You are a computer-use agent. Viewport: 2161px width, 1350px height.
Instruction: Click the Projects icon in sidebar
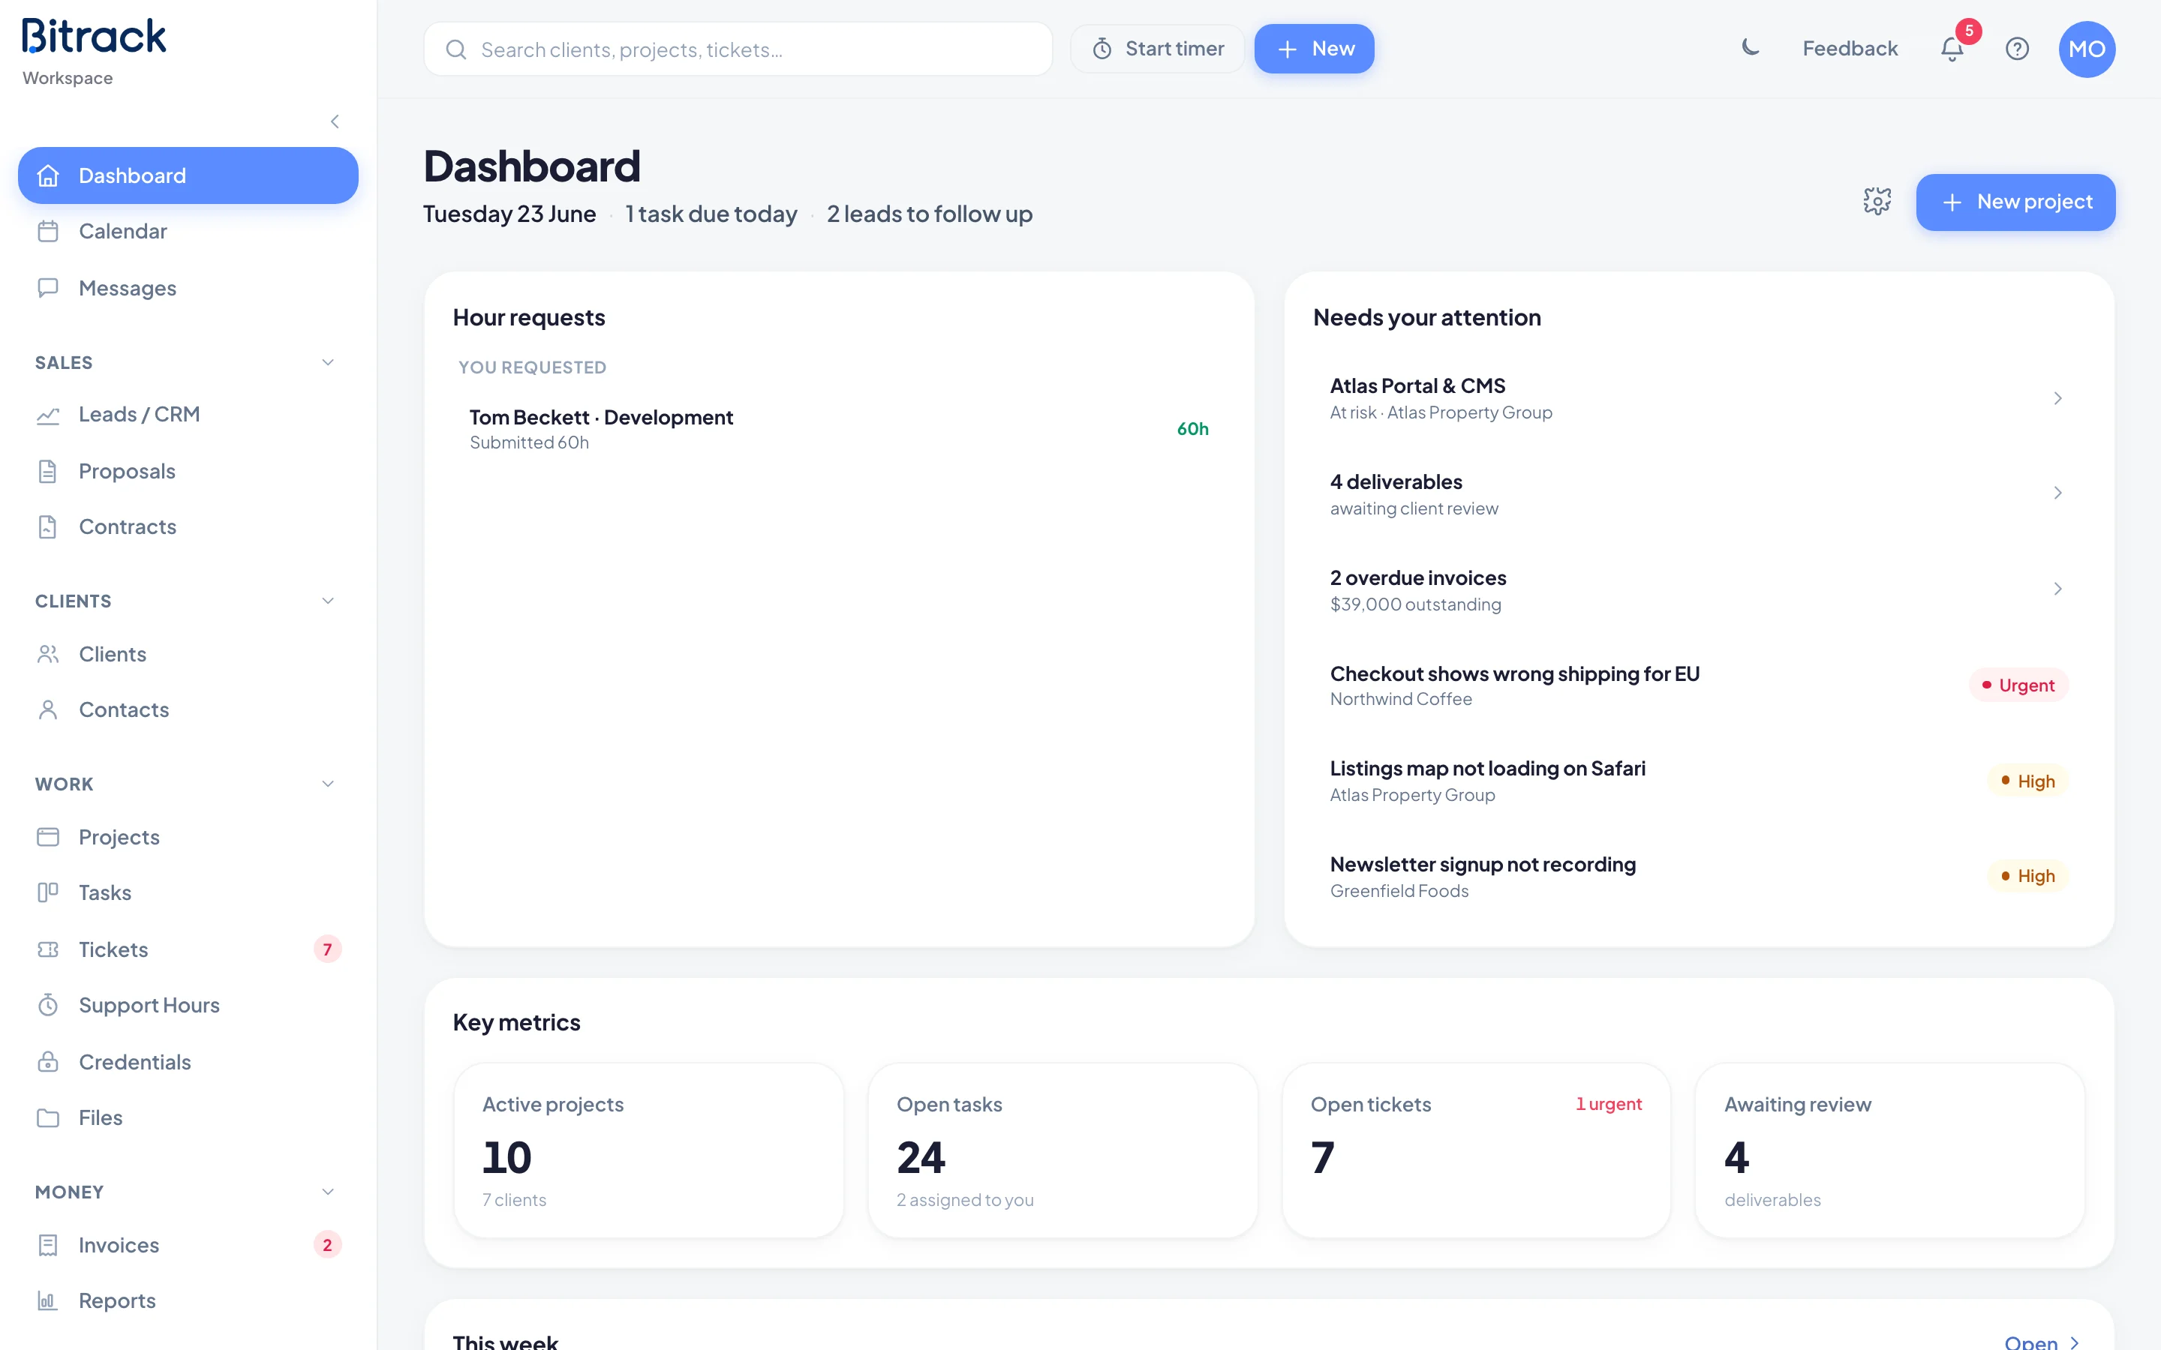48,836
